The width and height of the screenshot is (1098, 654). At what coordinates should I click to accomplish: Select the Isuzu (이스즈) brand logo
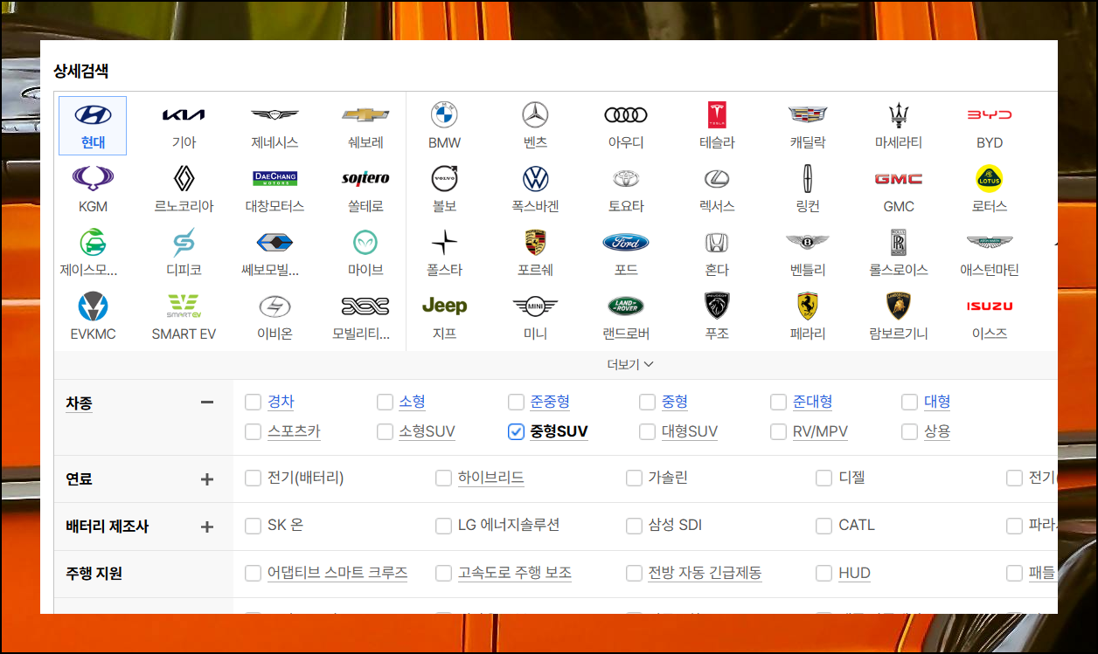click(x=990, y=306)
